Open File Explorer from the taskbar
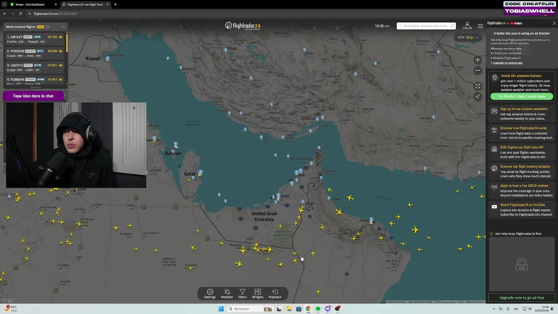This screenshot has width=558, height=314. tap(289, 309)
